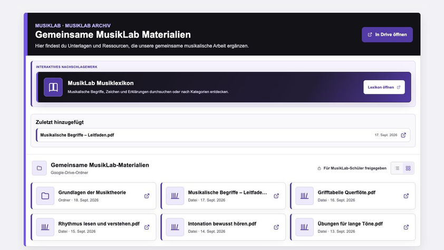
Task: Select the recently added Musikalische Begriffe – Leitfaden.pdf row
Action: pos(223,135)
